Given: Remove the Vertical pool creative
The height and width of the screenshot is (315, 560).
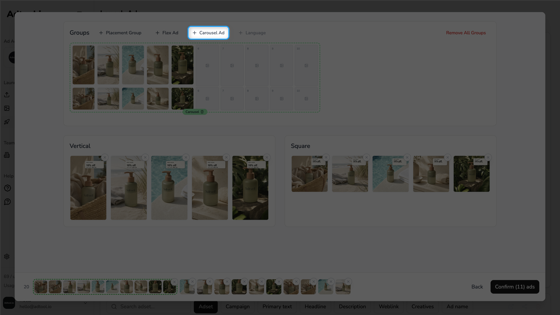Looking at the screenshot, I should click(x=186, y=157).
